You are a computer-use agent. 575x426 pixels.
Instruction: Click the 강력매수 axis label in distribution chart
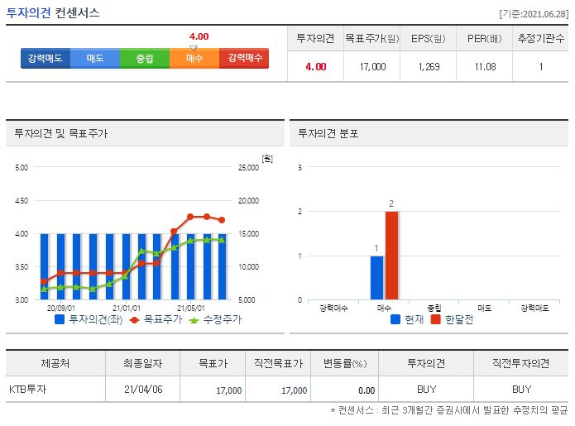(333, 308)
